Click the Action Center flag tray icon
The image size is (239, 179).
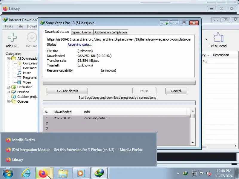point(201,173)
